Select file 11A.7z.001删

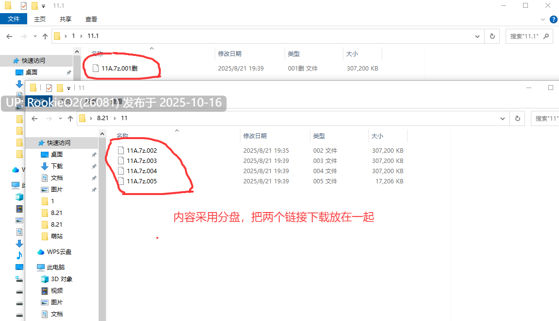(119, 68)
